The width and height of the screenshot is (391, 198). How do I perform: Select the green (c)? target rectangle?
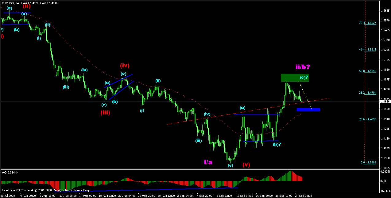295,78
